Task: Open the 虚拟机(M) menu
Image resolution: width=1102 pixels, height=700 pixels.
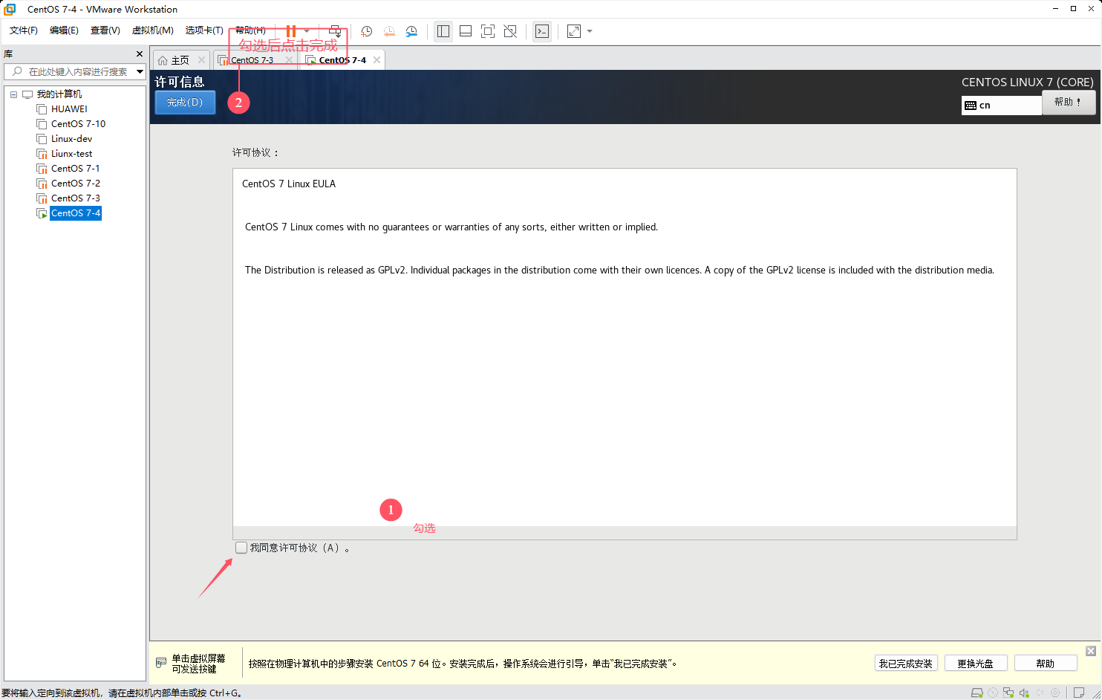Action: (152, 30)
